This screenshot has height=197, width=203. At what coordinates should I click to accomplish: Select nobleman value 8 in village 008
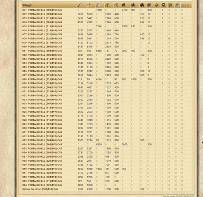coord(169,39)
